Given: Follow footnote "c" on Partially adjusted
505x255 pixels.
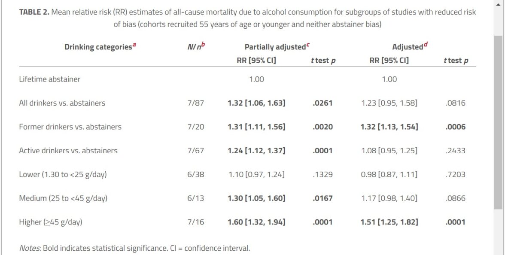Looking at the screenshot, I should click(307, 44).
